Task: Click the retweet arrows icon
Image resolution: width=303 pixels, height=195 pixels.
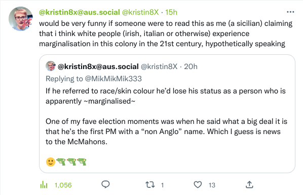Action: click(150, 185)
